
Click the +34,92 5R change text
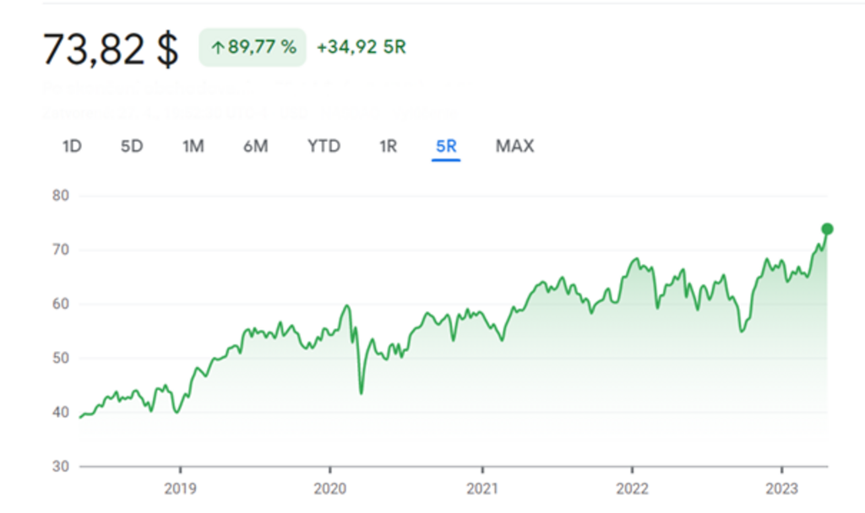coord(361,47)
